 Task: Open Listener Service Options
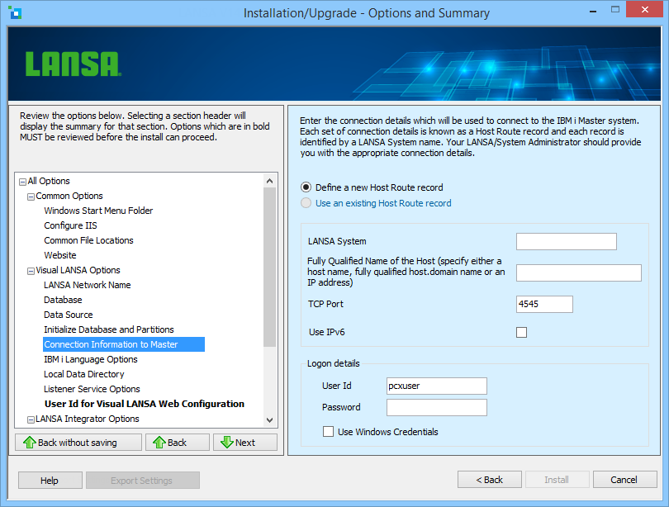point(92,389)
